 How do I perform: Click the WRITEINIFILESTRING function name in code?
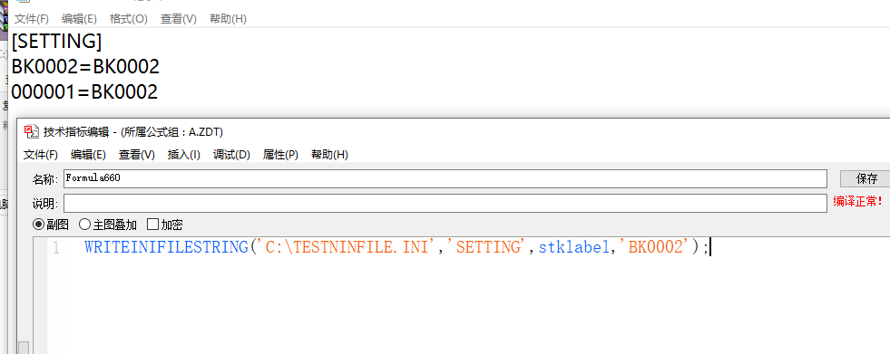pyautogui.click(x=166, y=247)
